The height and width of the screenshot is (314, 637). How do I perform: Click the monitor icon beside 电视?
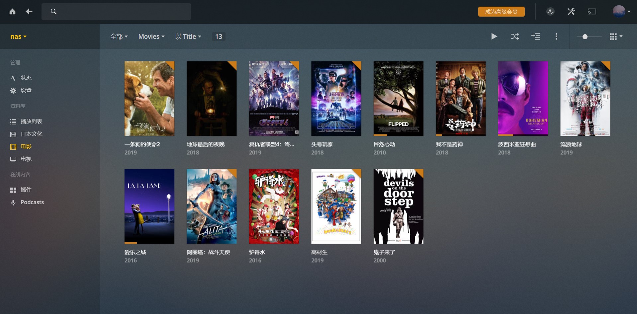[x=13, y=159]
